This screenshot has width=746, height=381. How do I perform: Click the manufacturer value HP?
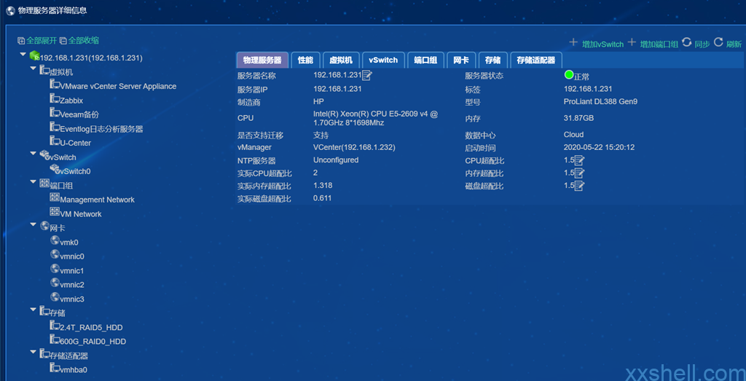coord(318,101)
